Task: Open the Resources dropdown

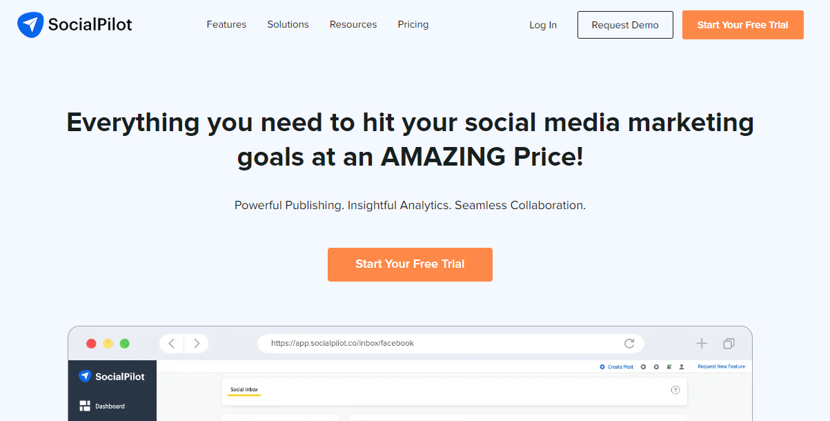Action: coord(353,24)
